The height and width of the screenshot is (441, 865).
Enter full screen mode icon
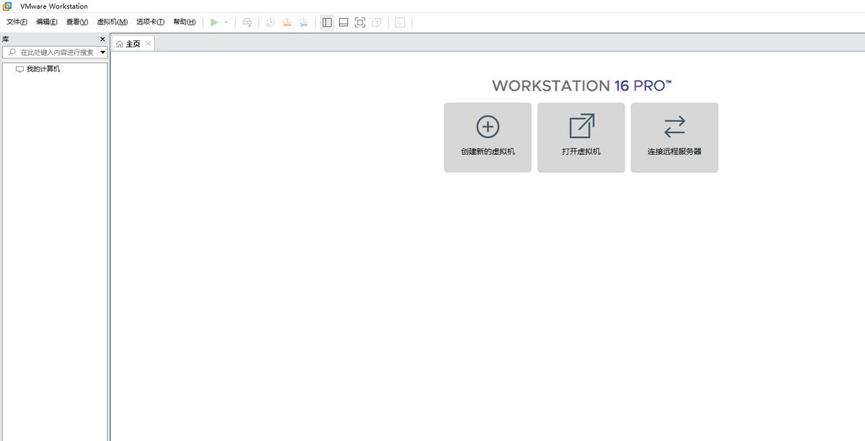coord(360,22)
